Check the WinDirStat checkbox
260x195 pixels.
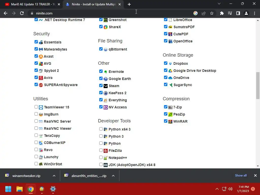point(36,164)
